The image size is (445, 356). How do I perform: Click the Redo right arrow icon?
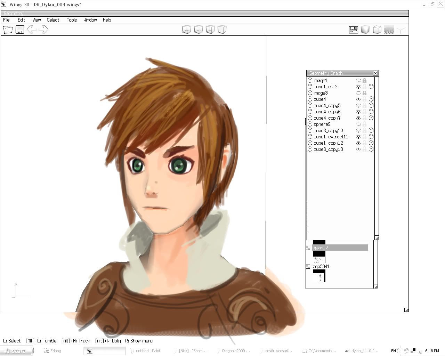(43, 29)
